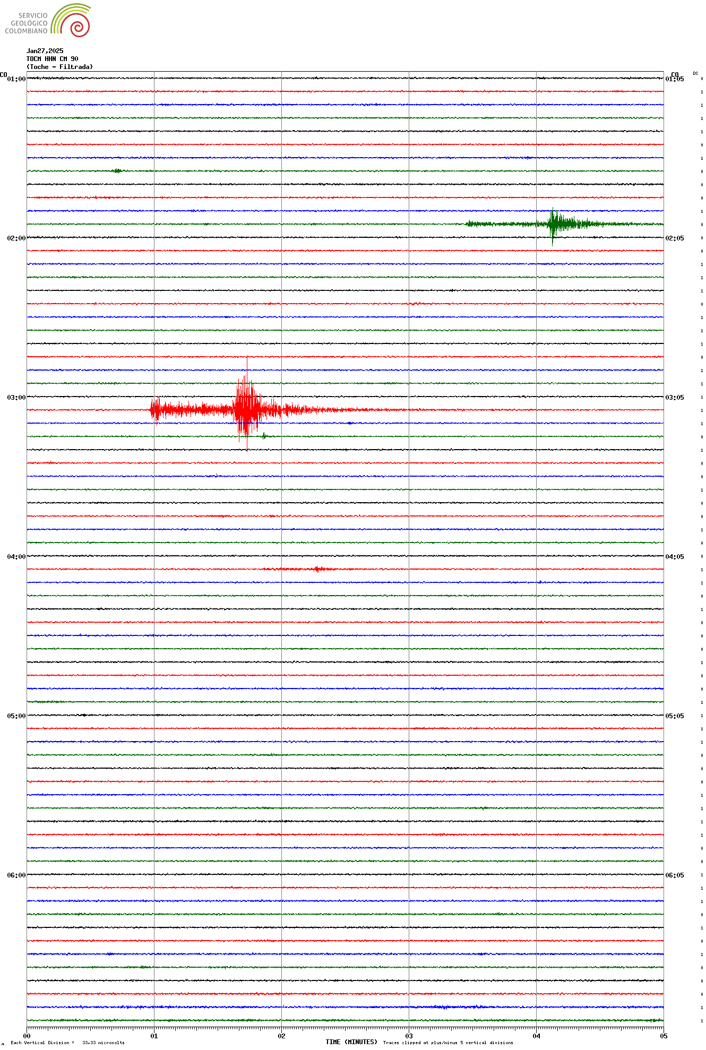
Task: Click the TIME (MINUTES) axis title
Action: (351, 1042)
